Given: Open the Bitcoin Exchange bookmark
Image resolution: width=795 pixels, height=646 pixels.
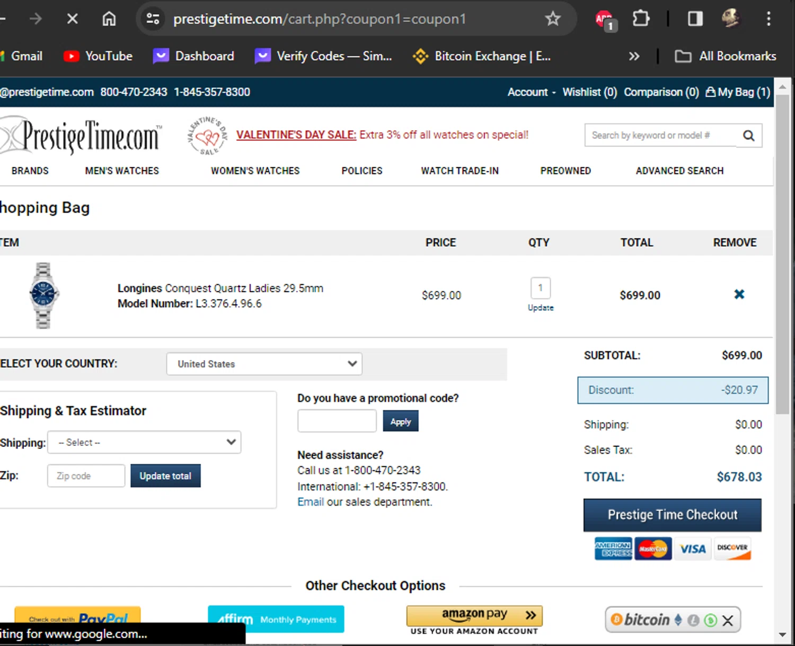Looking at the screenshot, I should tap(482, 56).
